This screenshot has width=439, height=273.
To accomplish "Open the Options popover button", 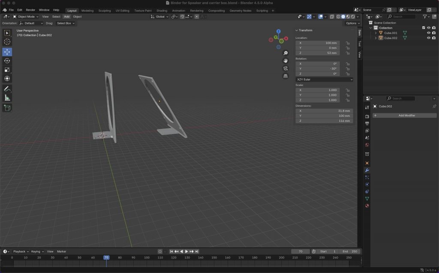I will click(x=352, y=23).
